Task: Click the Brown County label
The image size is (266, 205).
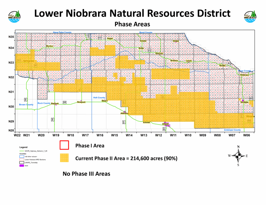Action: [x=26, y=105]
